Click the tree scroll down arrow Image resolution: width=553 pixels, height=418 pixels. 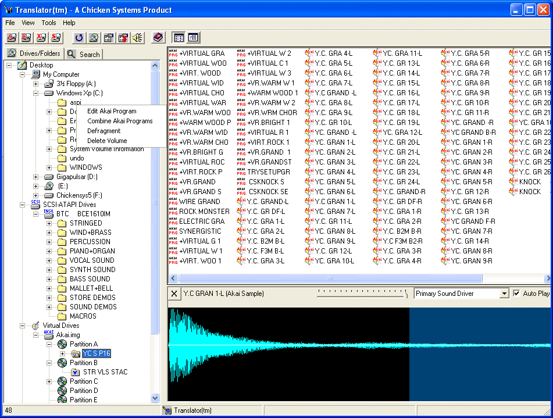pyautogui.click(x=155, y=398)
